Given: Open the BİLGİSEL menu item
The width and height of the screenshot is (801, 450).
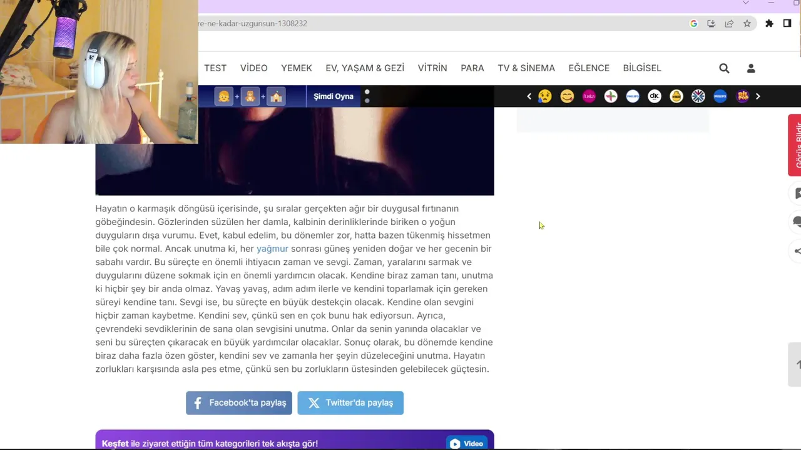Looking at the screenshot, I should (x=642, y=68).
